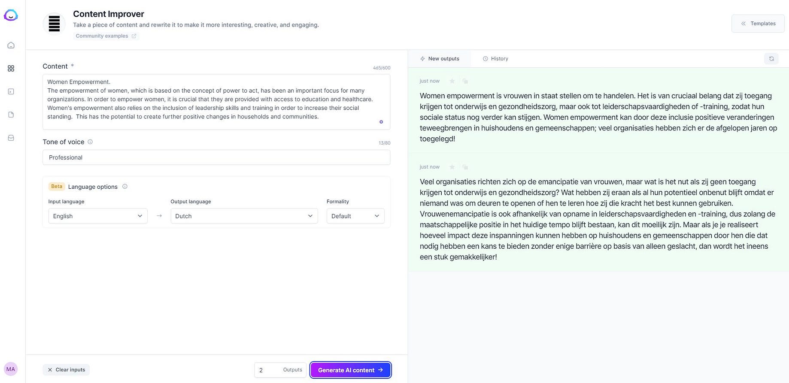The height and width of the screenshot is (383, 789).
Task: Open the home dashboard from sidebar
Action: tap(11, 45)
